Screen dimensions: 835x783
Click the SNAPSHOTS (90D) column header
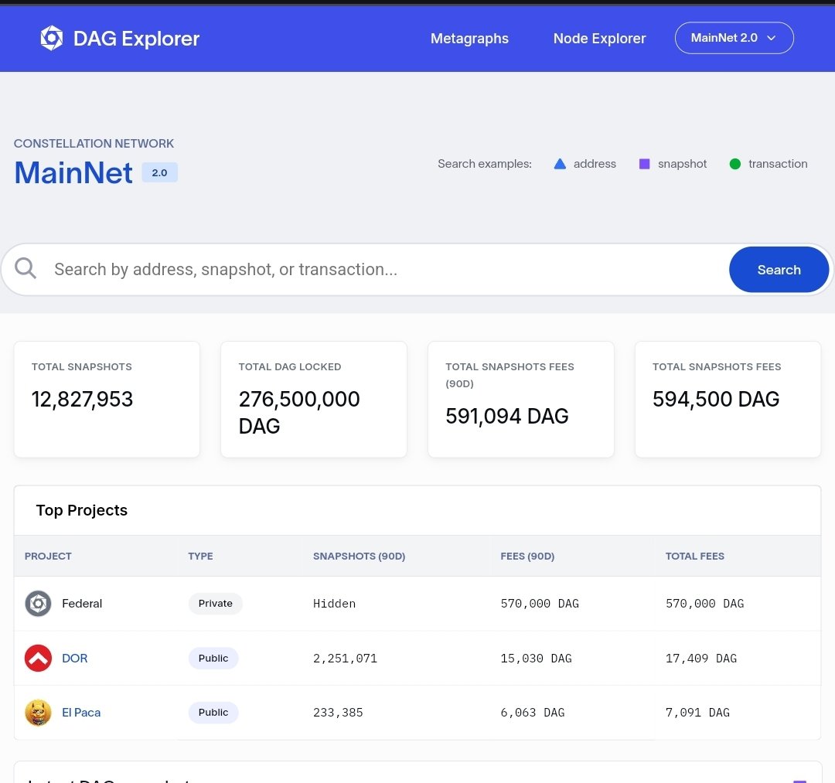(359, 556)
